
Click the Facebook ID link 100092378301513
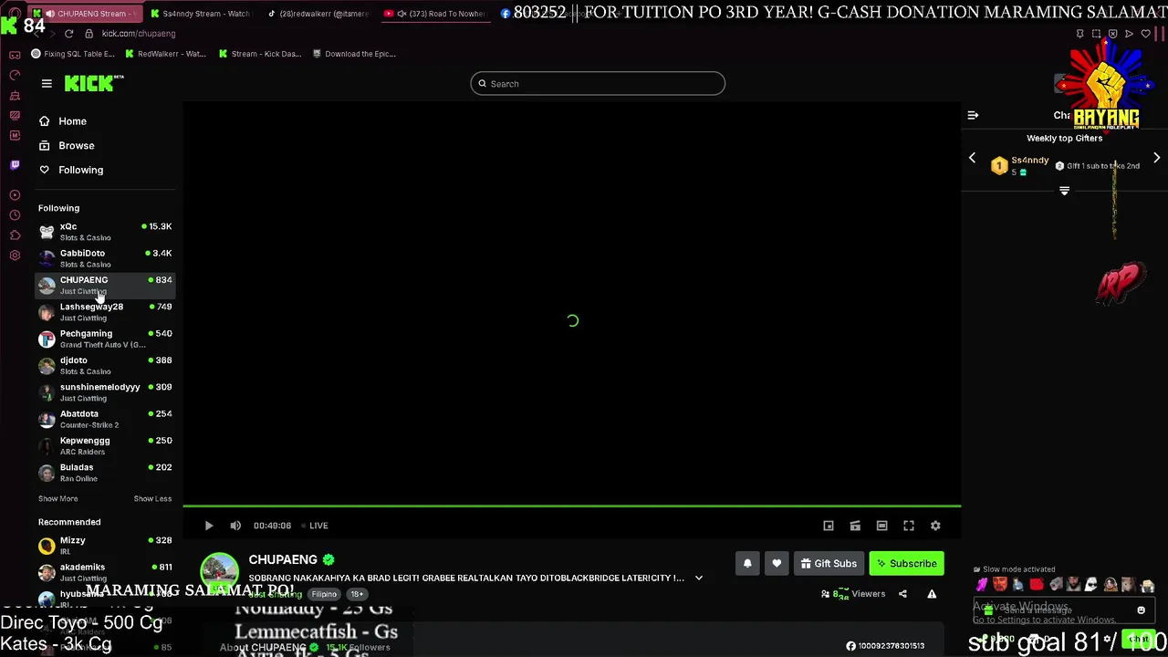[884, 646]
